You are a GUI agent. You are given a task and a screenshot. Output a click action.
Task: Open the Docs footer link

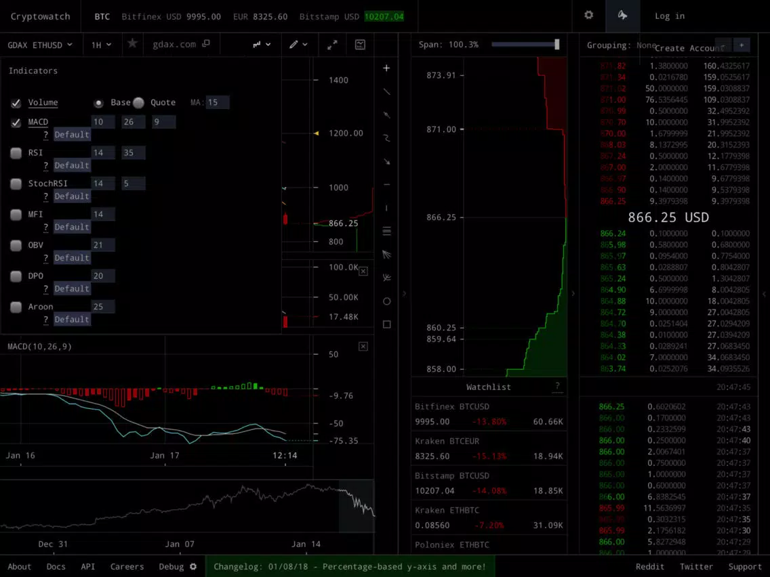[x=56, y=567]
